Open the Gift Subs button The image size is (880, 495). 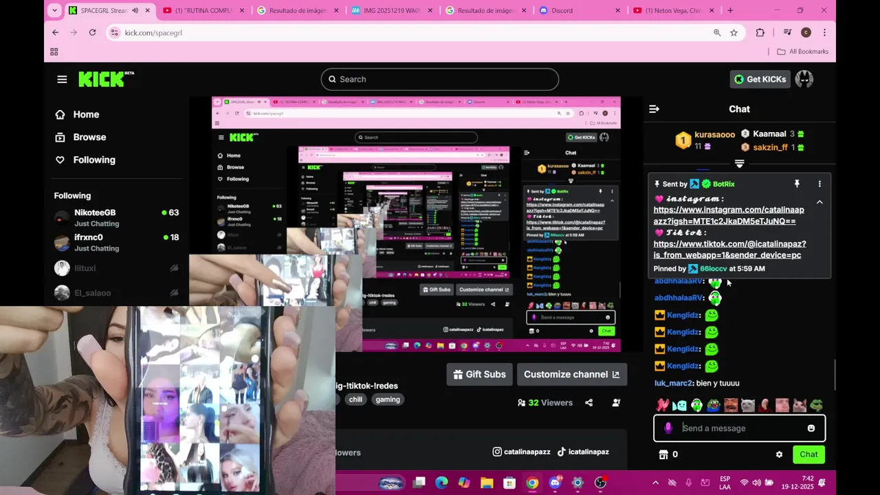(x=479, y=375)
